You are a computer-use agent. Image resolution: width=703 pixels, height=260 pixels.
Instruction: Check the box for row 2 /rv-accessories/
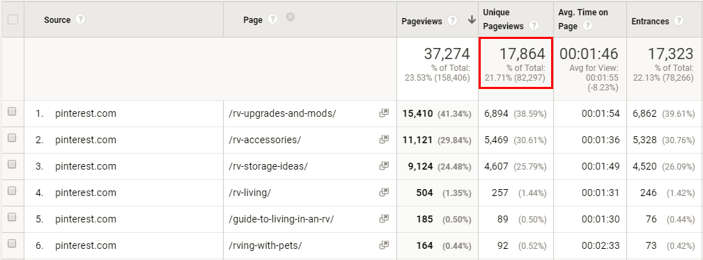(x=12, y=138)
